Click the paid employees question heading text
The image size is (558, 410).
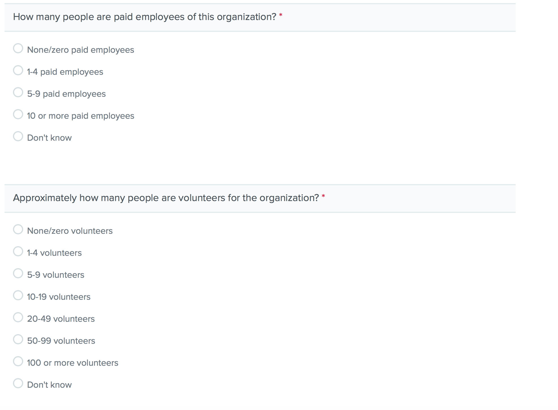click(x=145, y=17)
